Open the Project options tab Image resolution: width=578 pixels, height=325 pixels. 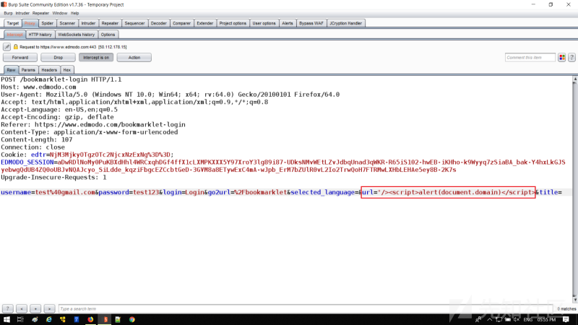tap(233, 23)
